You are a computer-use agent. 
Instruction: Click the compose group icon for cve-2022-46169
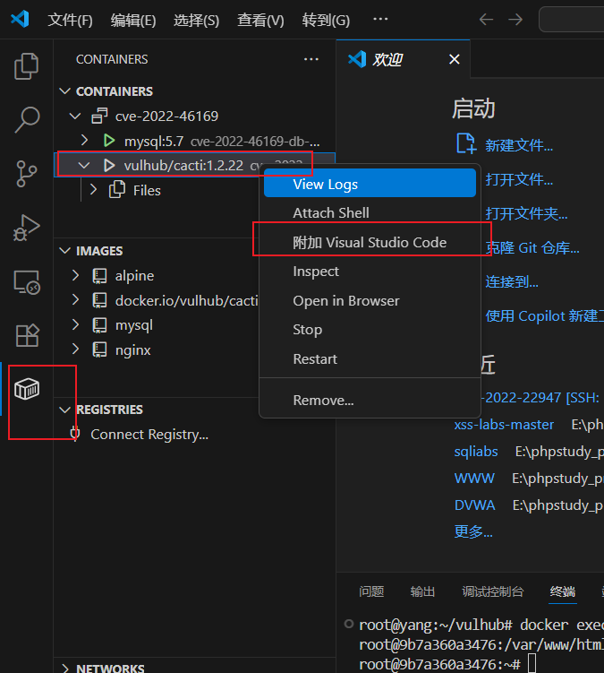click(99, 116)
